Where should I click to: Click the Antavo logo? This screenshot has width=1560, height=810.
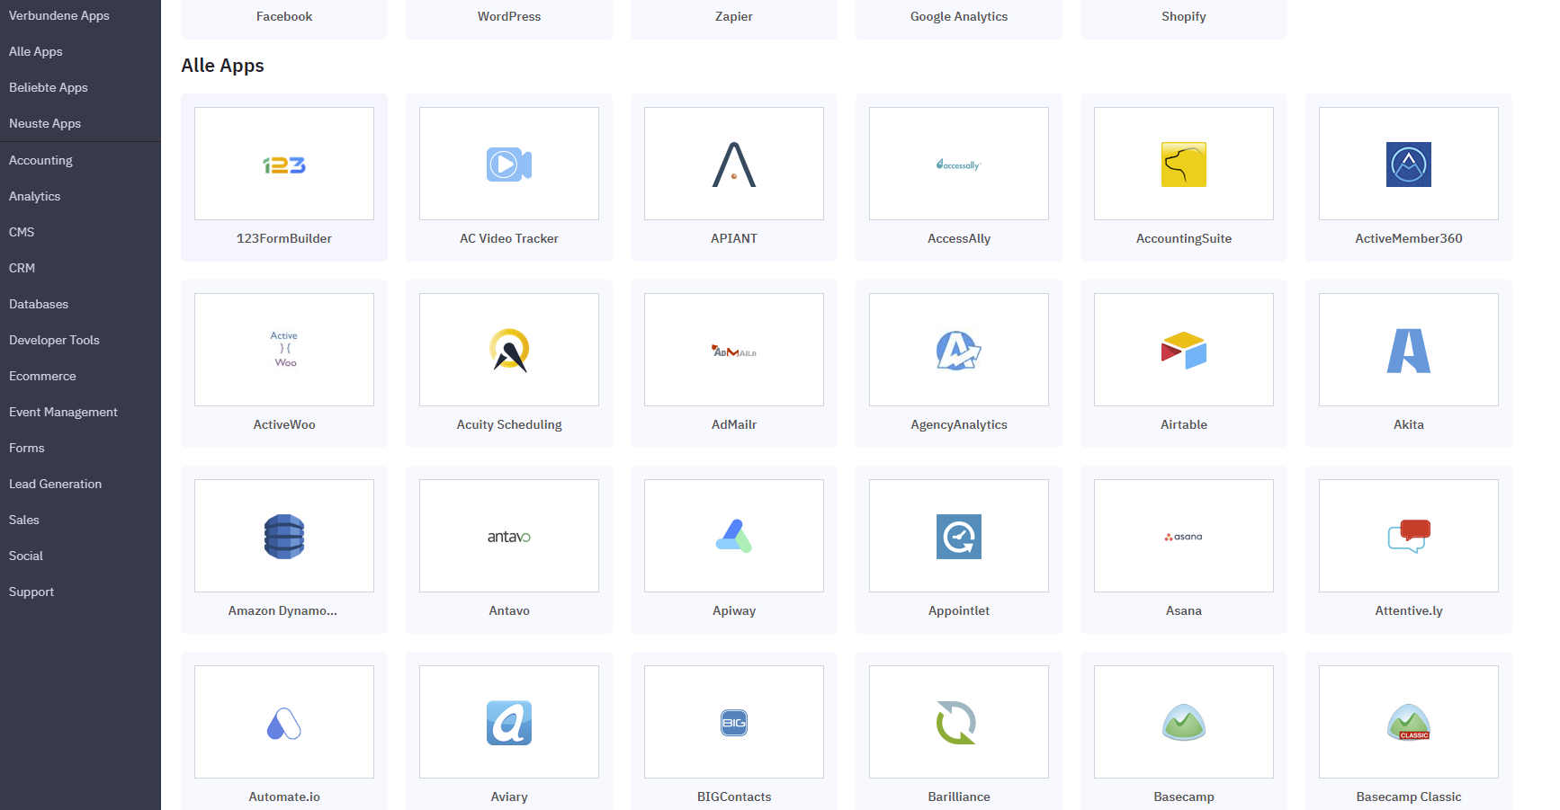[509, 537]
